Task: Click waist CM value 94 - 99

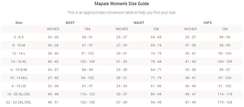Action: (156, 102)
